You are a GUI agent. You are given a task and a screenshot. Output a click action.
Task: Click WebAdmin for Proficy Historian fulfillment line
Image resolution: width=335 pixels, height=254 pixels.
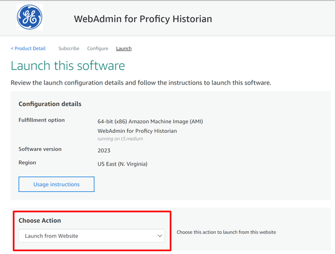137,131
